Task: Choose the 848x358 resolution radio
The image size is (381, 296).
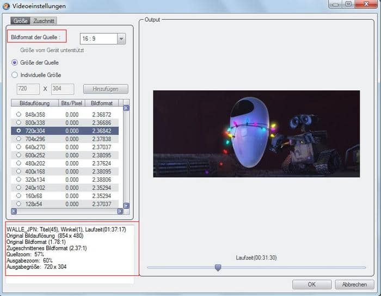Action: (x=19, y=114)
